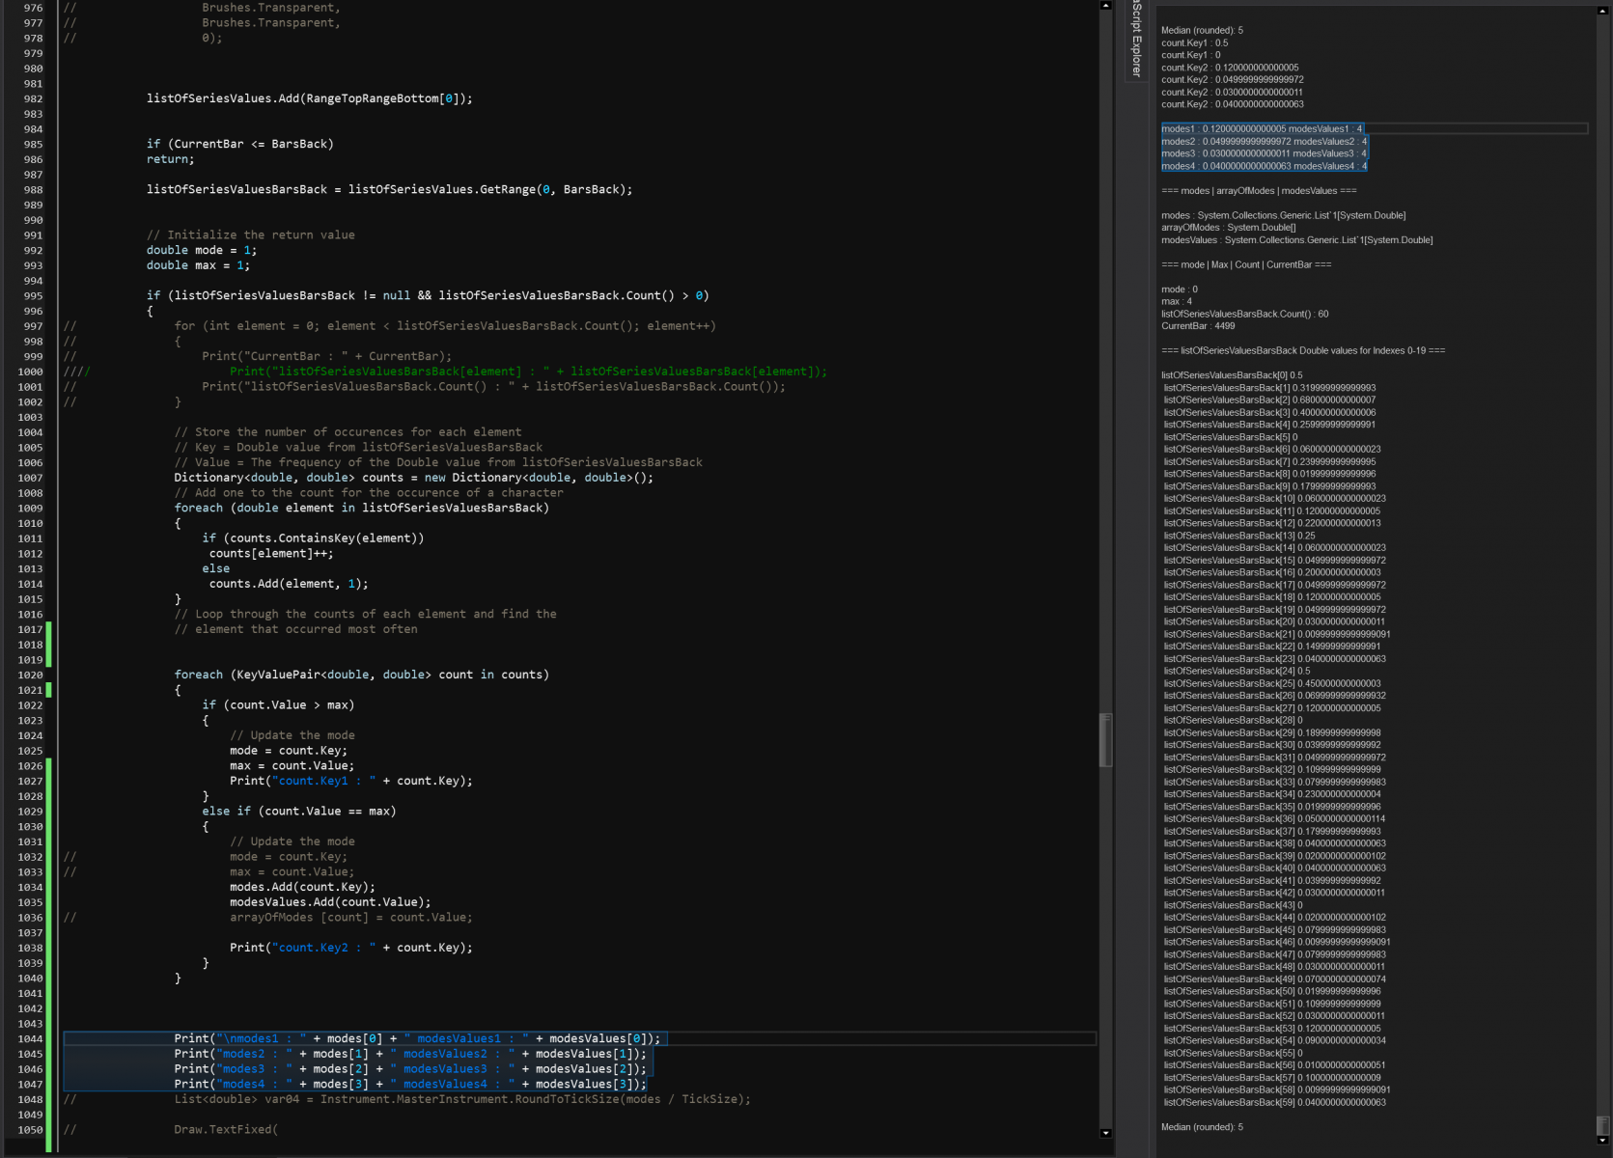Click the listOfSeriesValues.Add(RangeTopRangeBottom[0]) code line
Screen dimensions: 1613x1158
[x=309, y=98]
